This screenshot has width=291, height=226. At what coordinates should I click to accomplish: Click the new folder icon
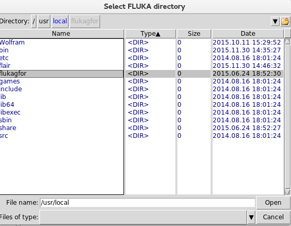[285, 21]
